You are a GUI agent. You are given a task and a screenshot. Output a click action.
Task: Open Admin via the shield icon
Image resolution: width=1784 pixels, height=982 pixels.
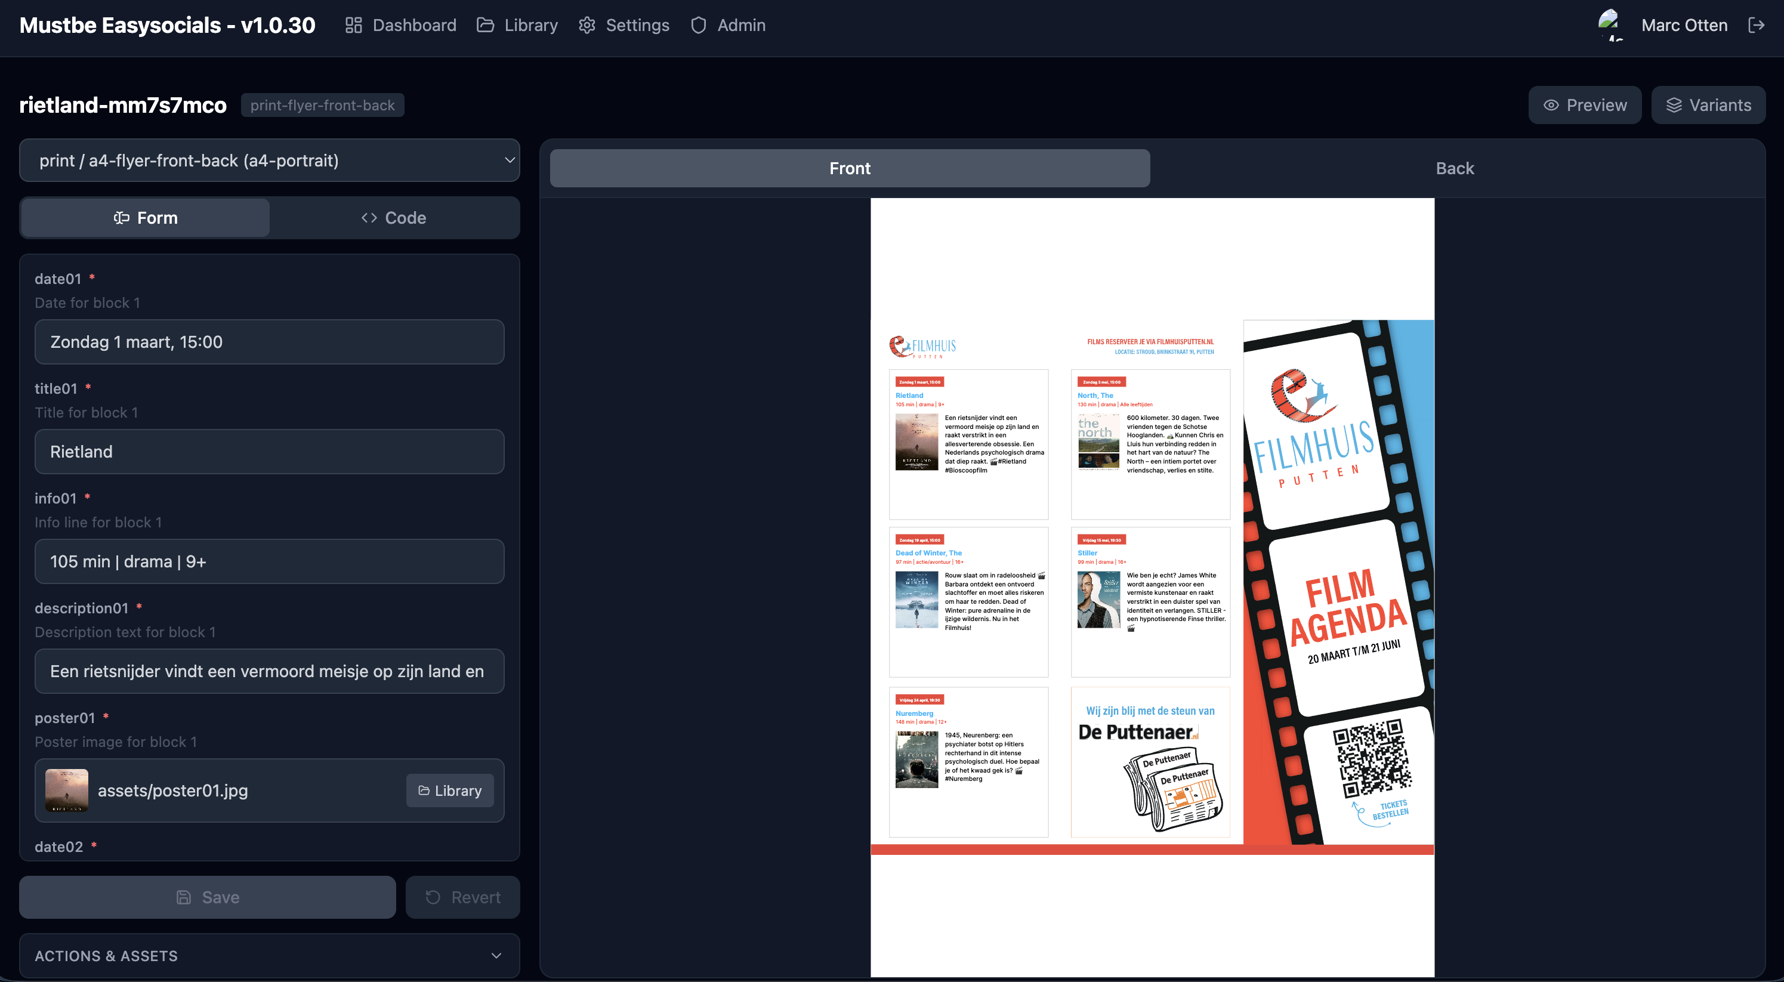698,26
